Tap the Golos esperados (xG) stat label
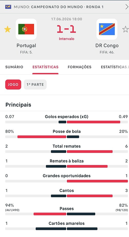Image resolution: width=129 pixels, height=237 pixels. pyautogui.click(x=67, y=117)
